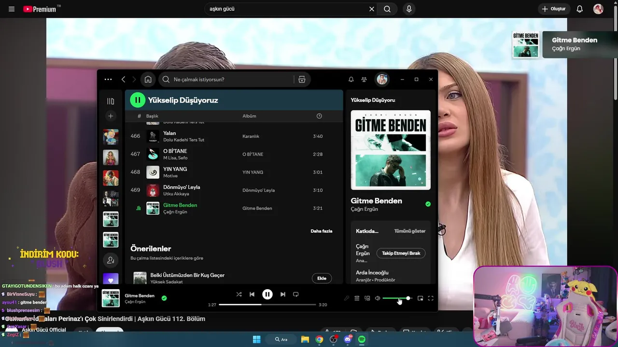Adjust the Spotify volume slider
The height and width of the screenshot is (347, 618).
point(397,298)
